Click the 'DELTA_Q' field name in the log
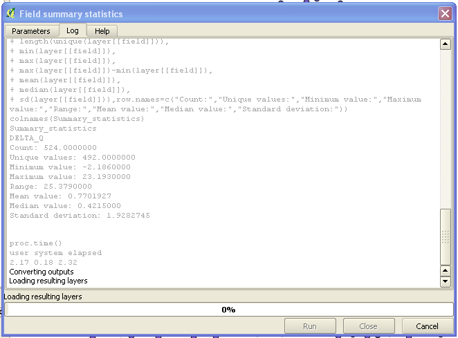This screenshot has height=338, width=458. click(x=27, y=138)
